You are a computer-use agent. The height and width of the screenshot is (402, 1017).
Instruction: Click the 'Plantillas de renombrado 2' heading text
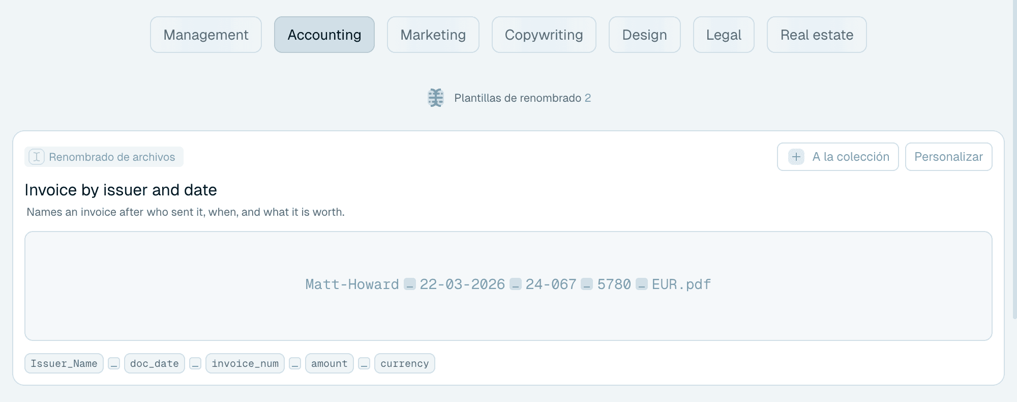click(x=523, y=98)
